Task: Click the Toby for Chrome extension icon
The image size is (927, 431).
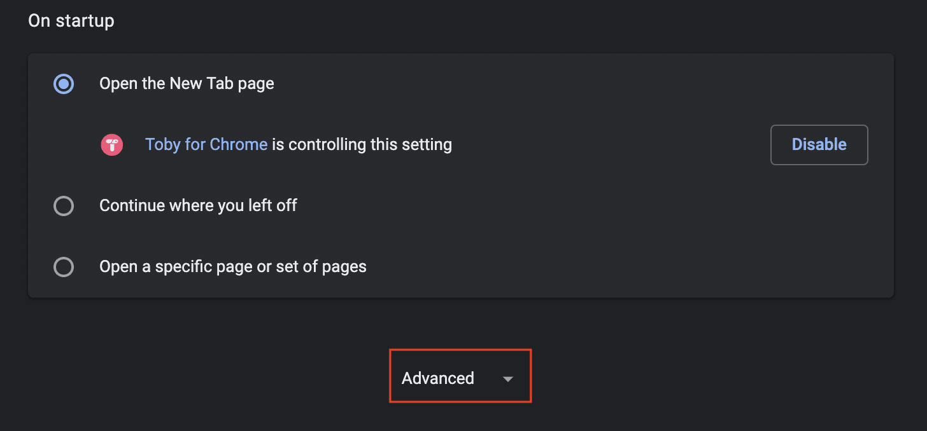Action: tap(112, 145)
